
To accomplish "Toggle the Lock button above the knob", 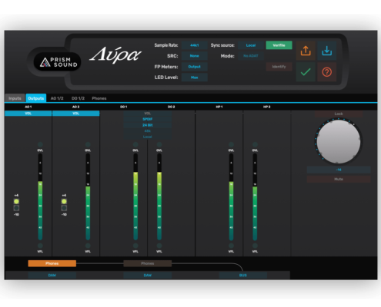I will coord(339,114).
